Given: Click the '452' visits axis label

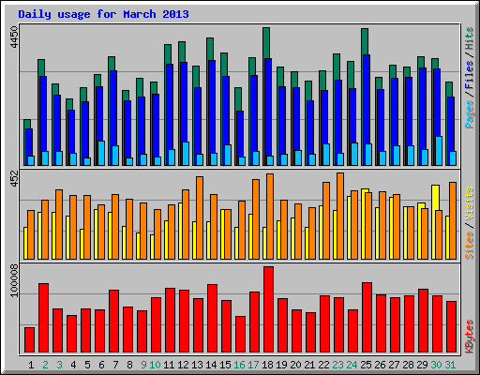Looking at the screenshot, I should click(14, 178).
